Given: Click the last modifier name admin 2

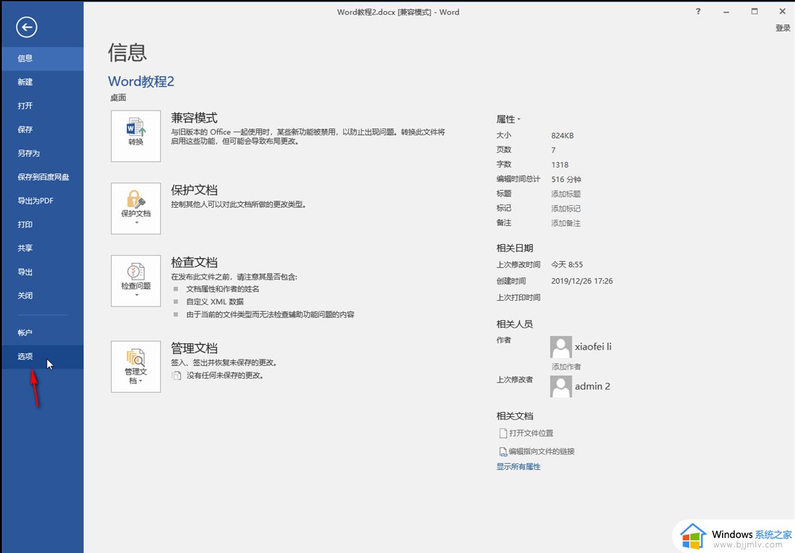Looking at the screenshot, I should (592, 386).
